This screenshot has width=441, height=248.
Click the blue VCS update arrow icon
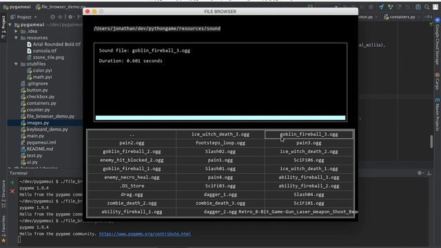click(x=381, y=7)
